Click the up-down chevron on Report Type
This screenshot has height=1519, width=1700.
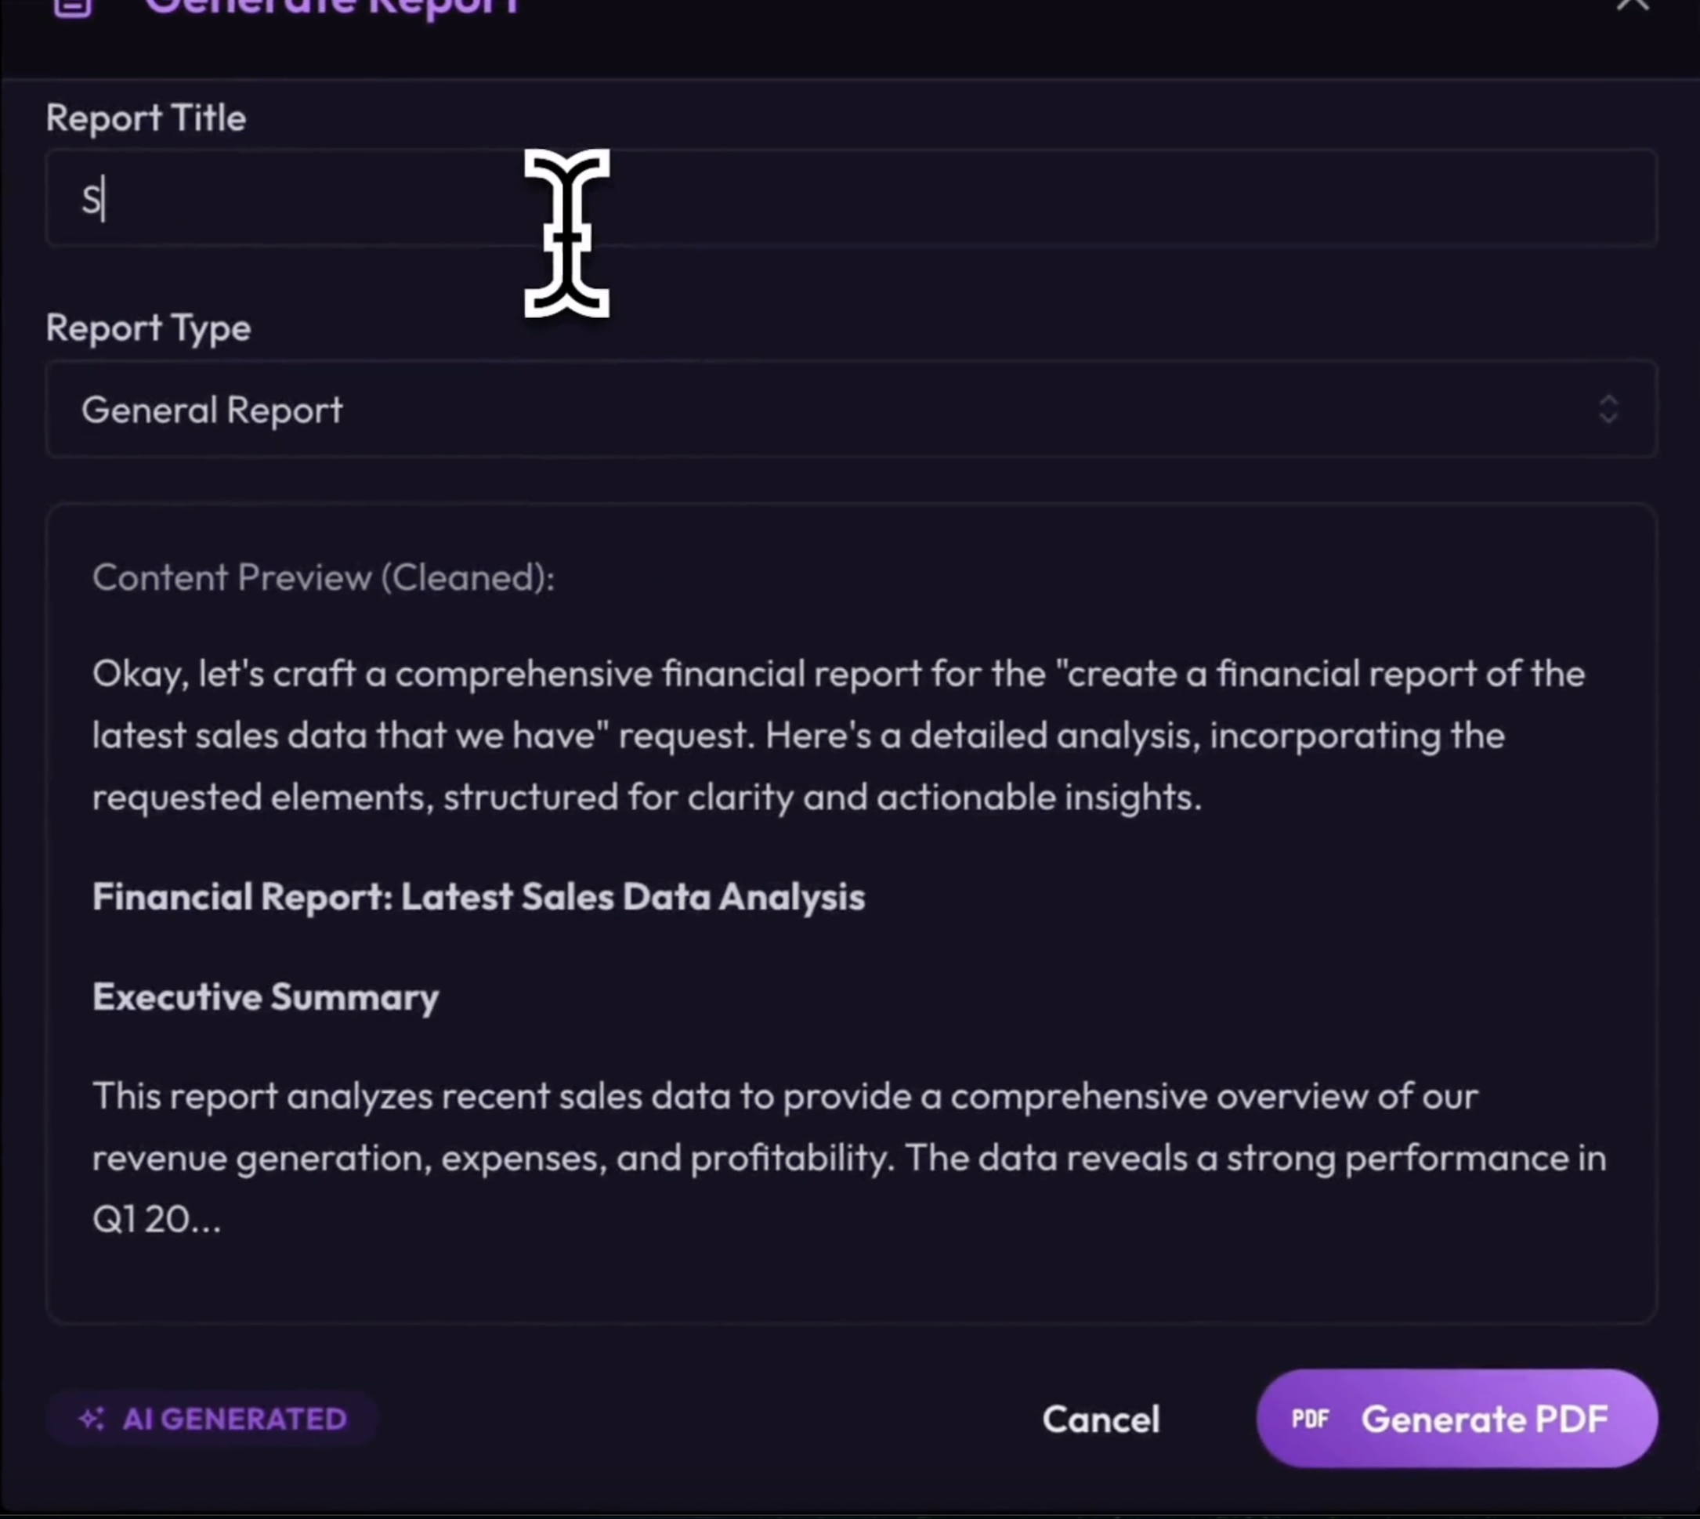[x=1608, y=410]
